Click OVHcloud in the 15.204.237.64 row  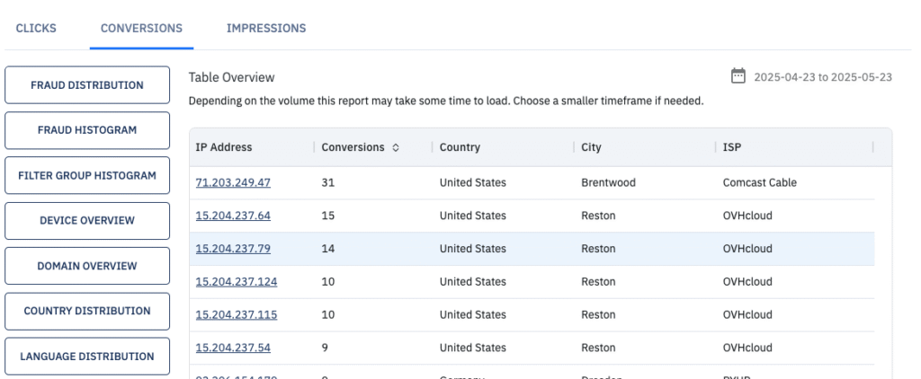click(747, 216)
